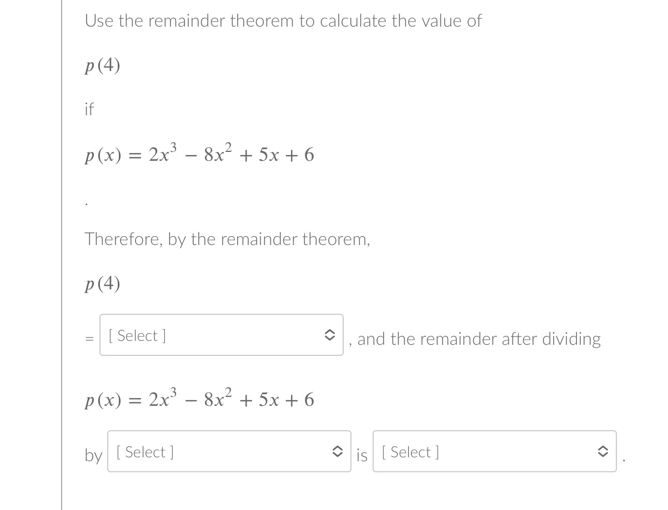Click the [Select] placeholder in the divisor dropdown
The height and width of the screenshot is (510, 668).
144,452
